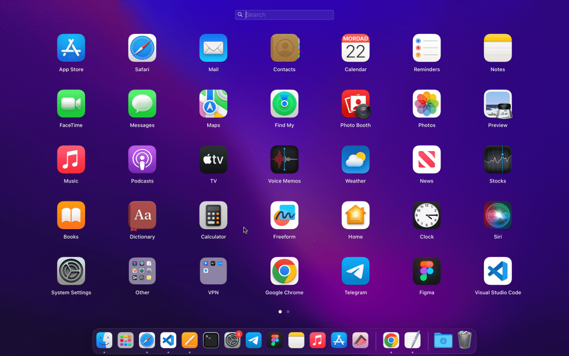Open the Voice Memos app

[x=284, y=160]
